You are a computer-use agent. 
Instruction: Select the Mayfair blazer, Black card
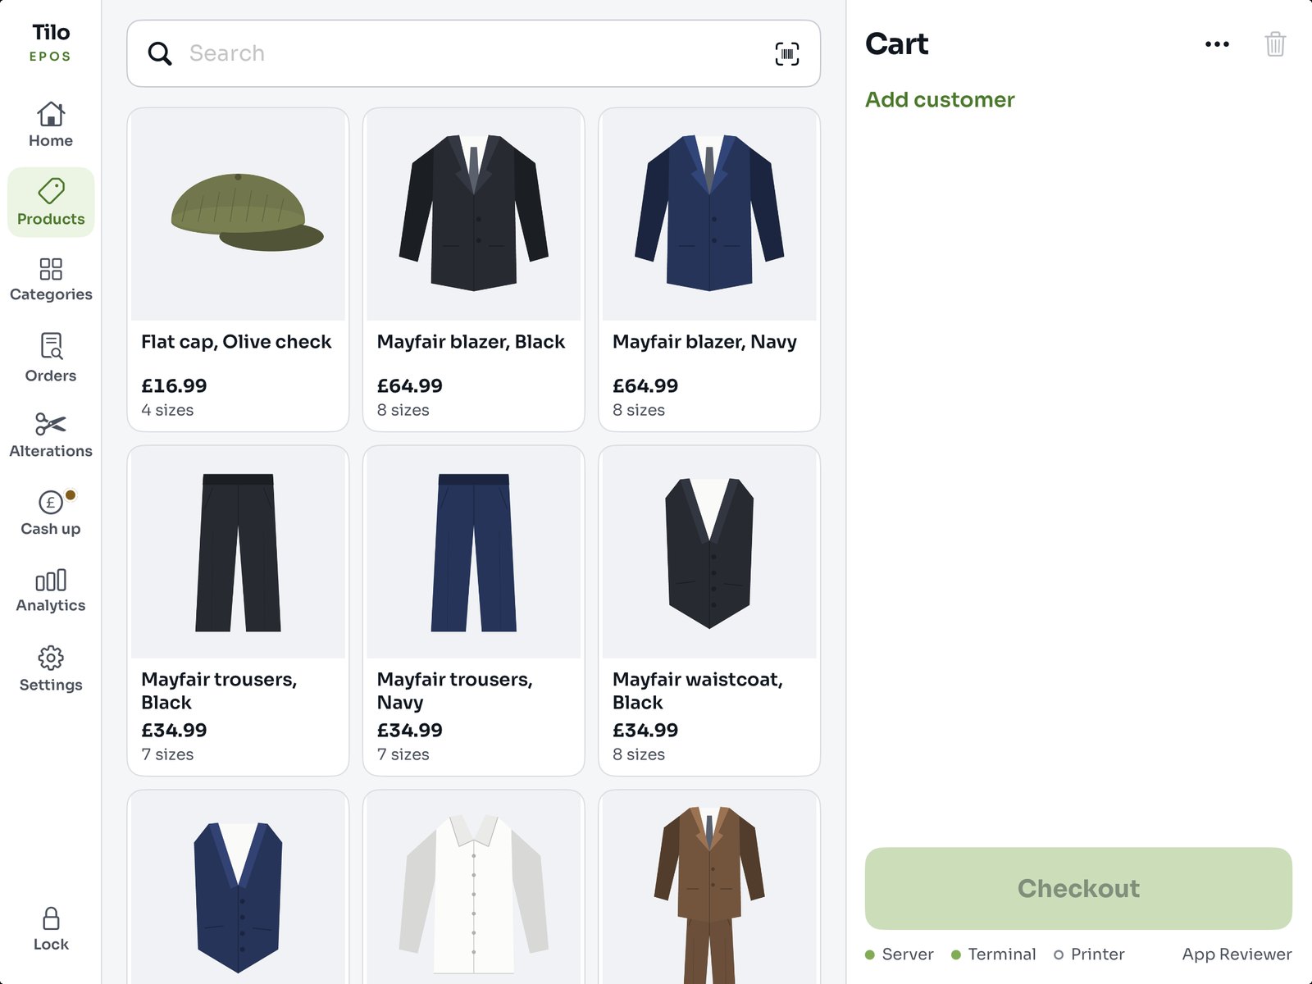pyautogui.click(x=474, y=270)
